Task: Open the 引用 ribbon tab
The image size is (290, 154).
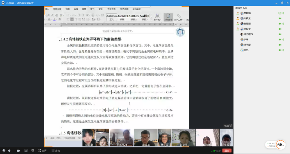Action: (x=67, y=9)
